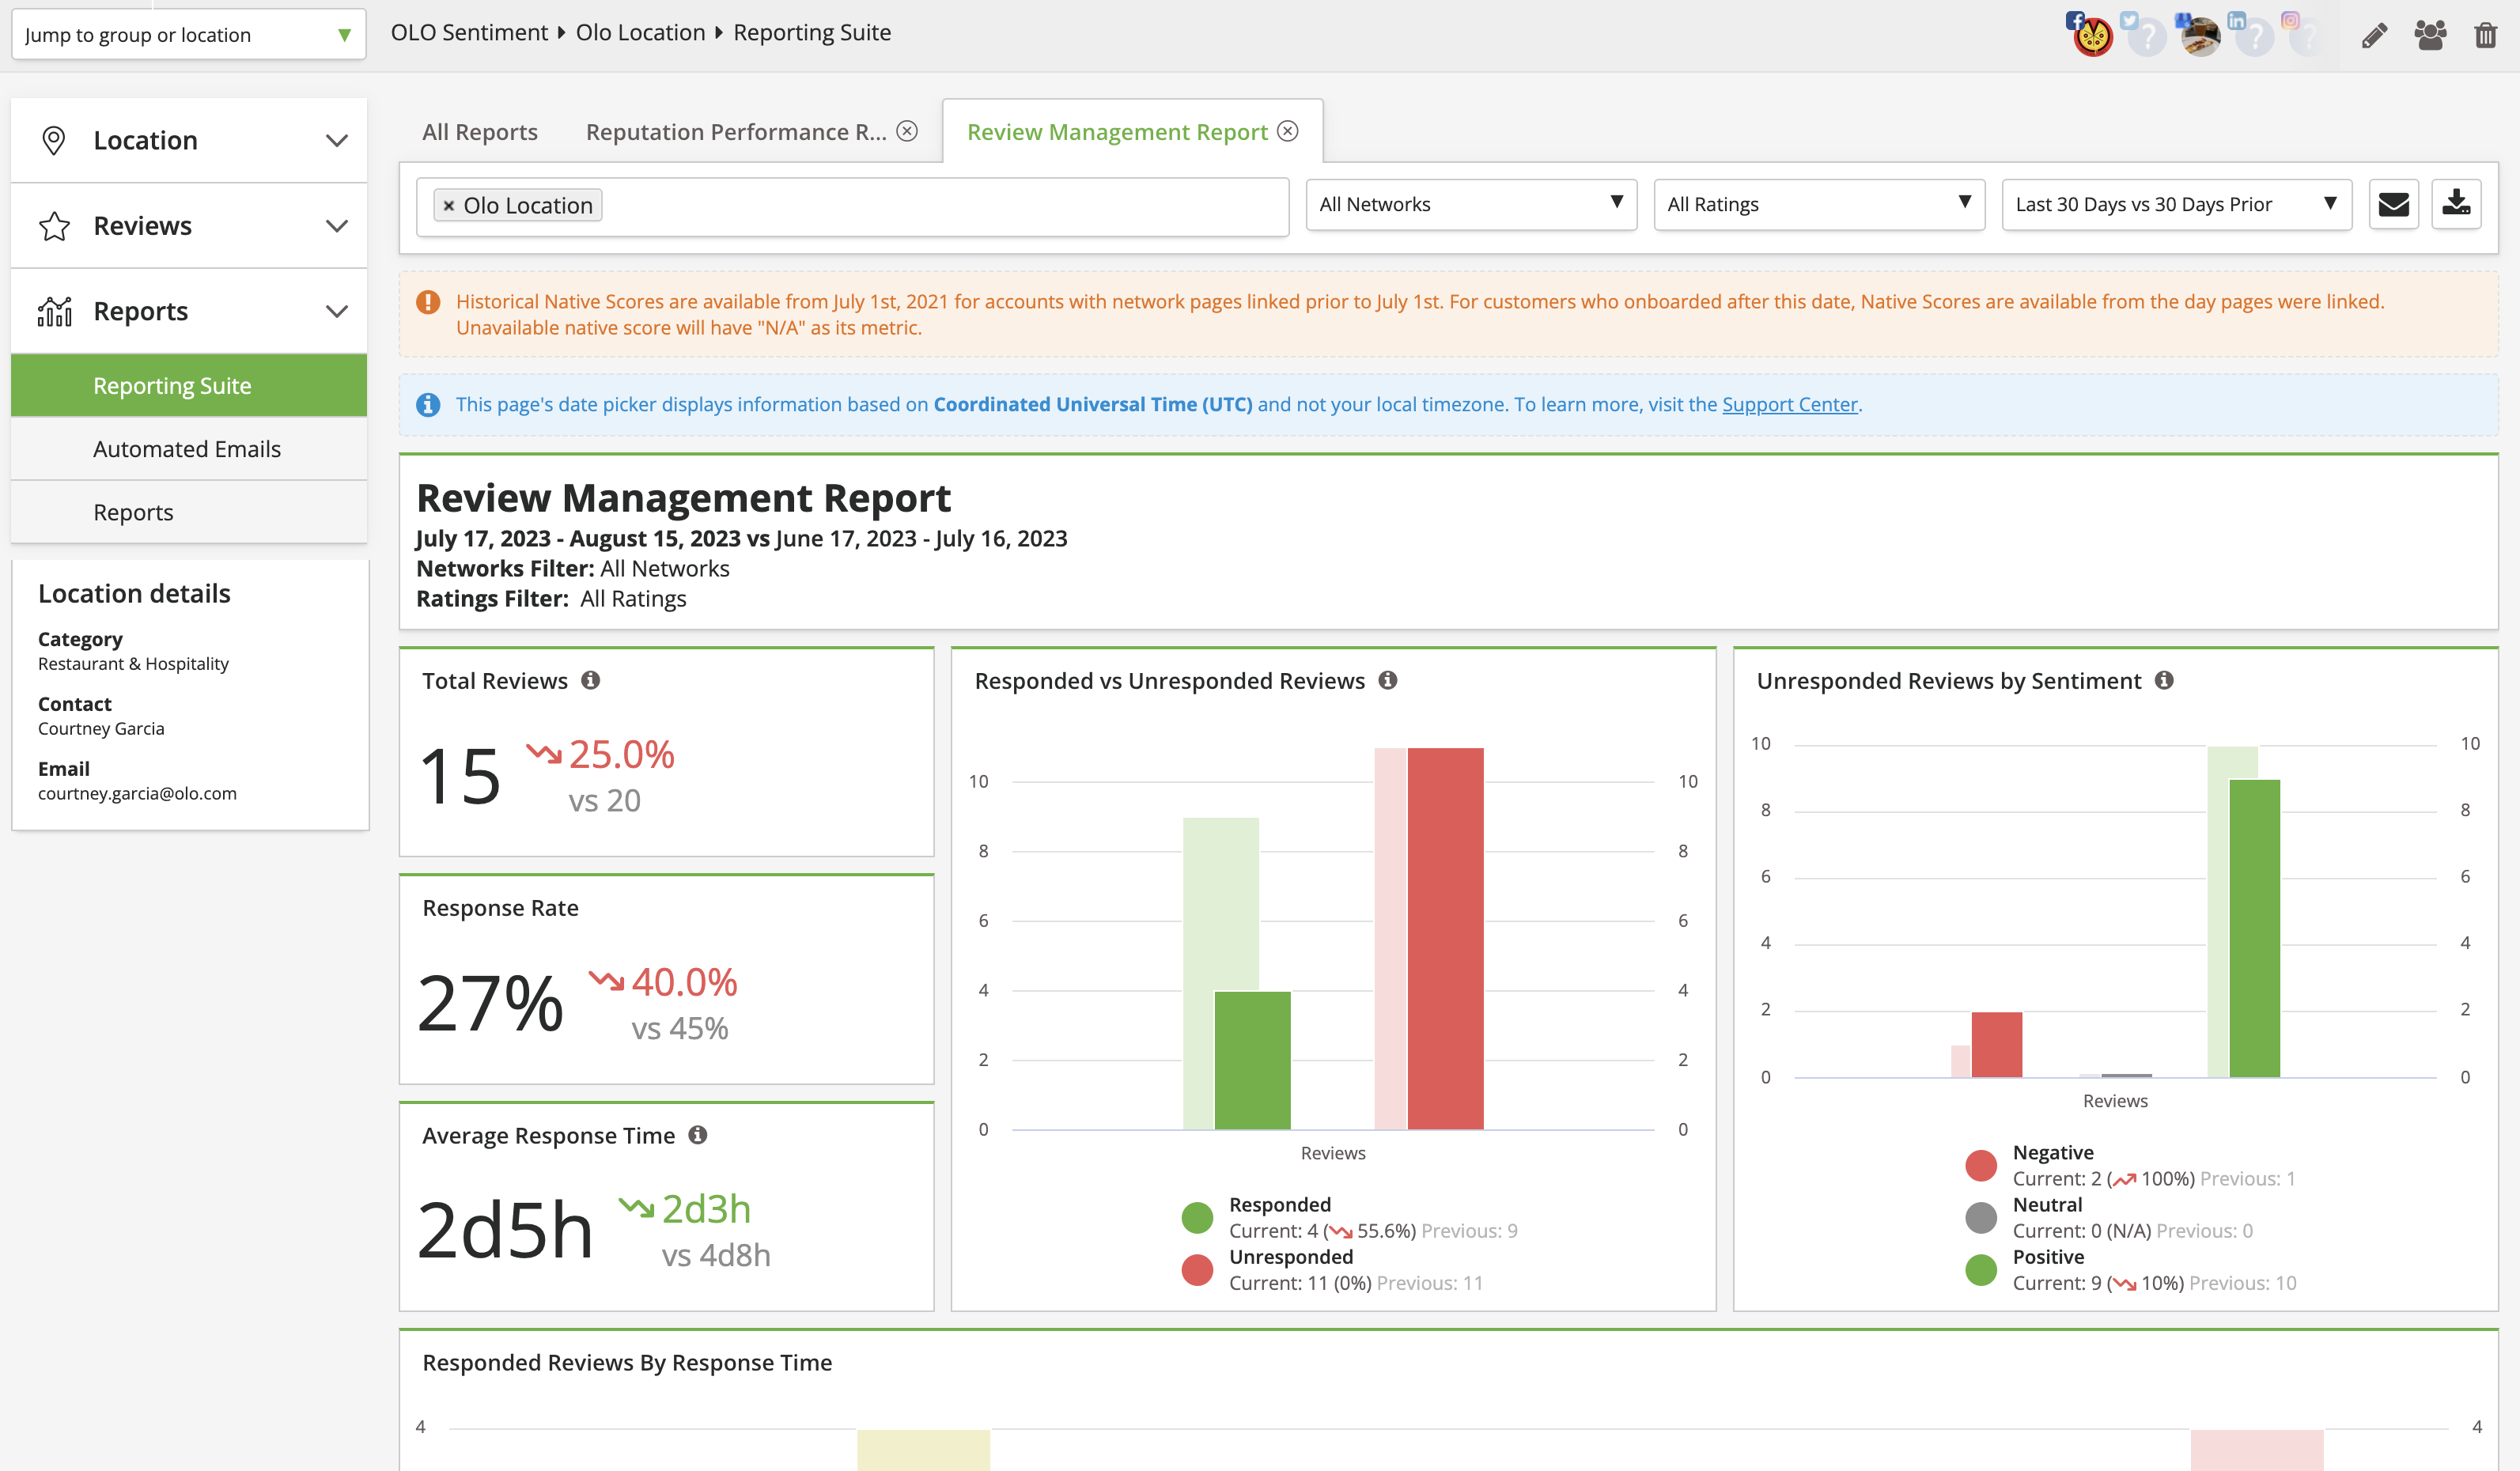Open the All Networks dropdown
This screenshot has width=2520, height=1471.
click(x=1471, y=204)
